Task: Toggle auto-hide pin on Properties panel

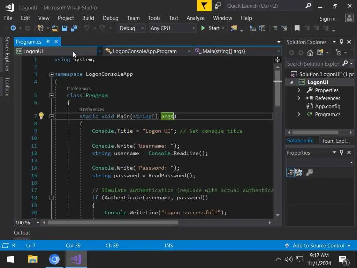Action: pyautogui.click(x=341, y=152)
